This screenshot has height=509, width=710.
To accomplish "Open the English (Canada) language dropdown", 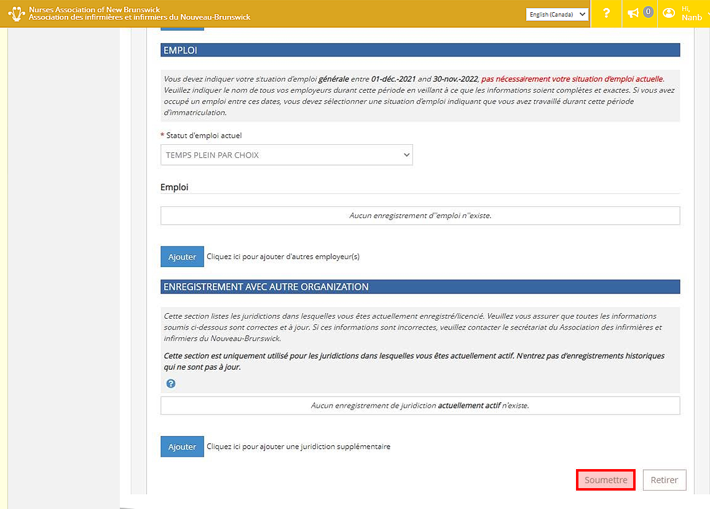I will [557, 14].
